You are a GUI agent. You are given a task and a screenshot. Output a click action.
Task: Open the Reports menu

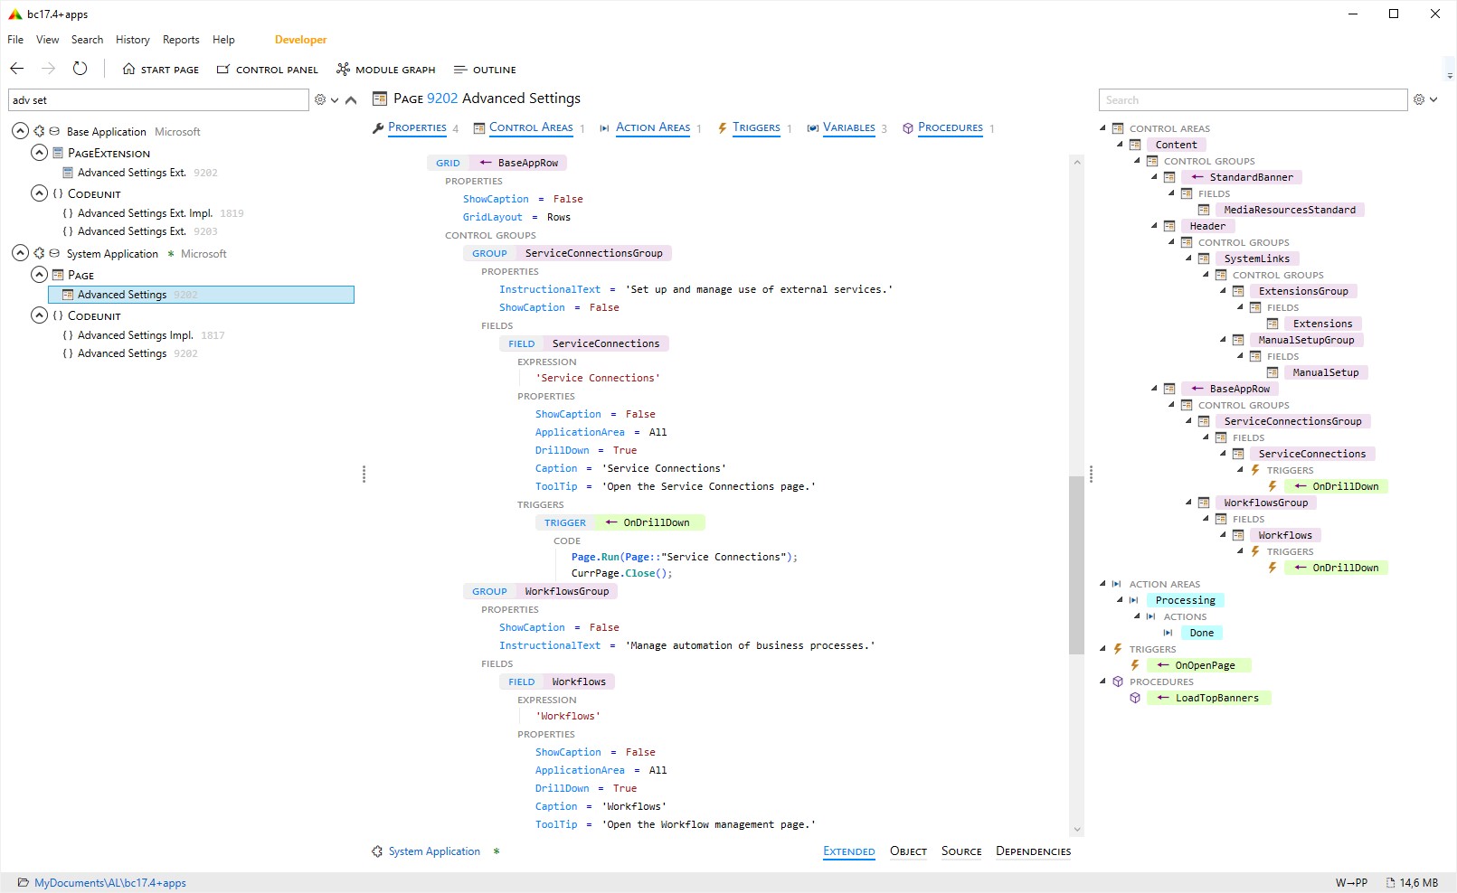(181, 40)
